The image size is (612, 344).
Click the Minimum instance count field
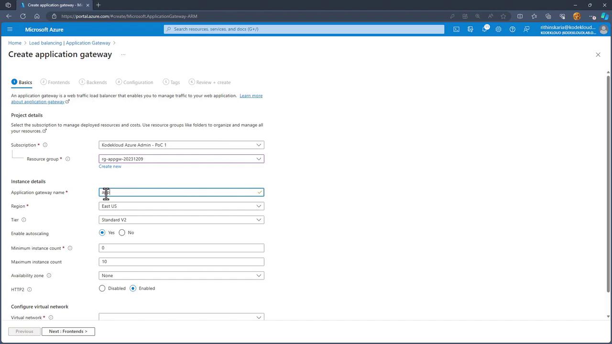(181, 248)
